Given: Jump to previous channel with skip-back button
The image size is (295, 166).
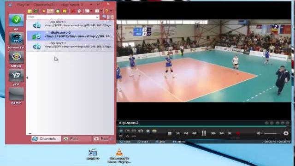Looking at the screenshot, I should click(x=178, y=133).
